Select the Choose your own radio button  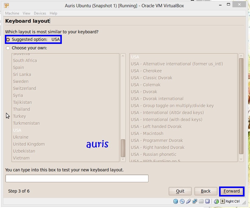8,48
